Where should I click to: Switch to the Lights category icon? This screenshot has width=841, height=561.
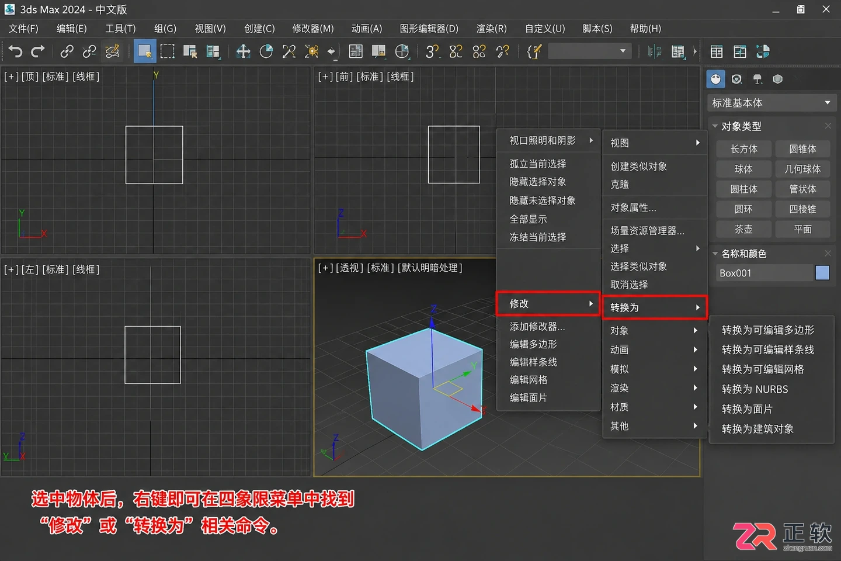(757, 79)
